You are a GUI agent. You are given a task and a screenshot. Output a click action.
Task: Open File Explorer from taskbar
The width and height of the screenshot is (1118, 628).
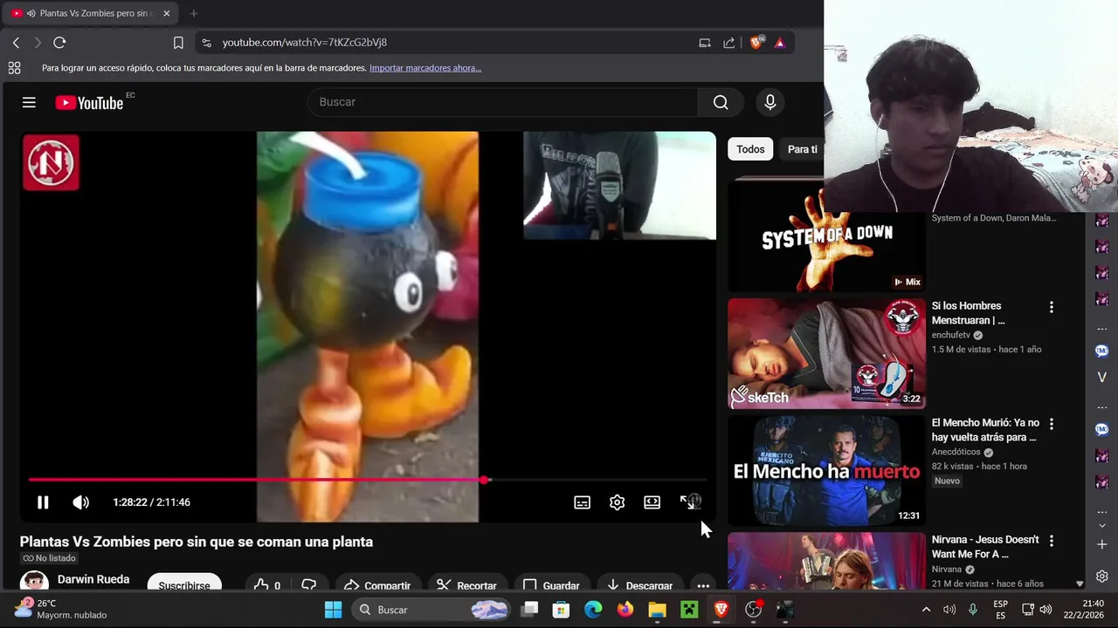(657, 610)
